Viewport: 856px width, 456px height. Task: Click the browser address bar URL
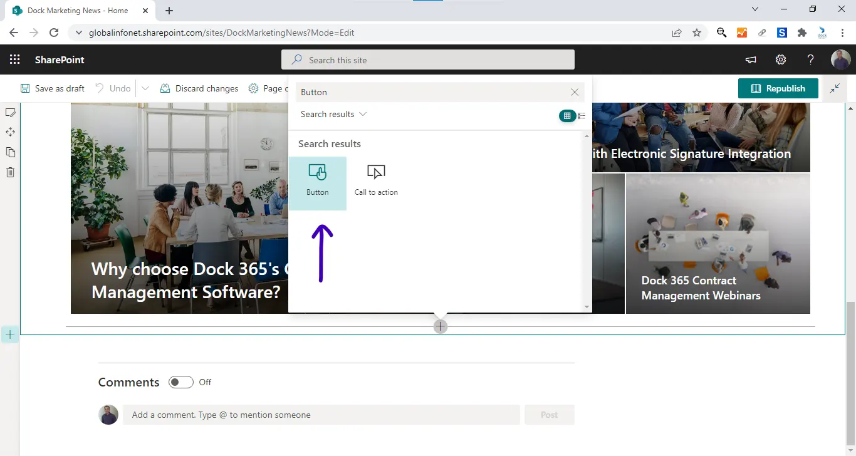(221, 33)
